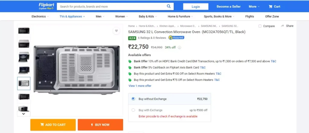
Task: Click the product search input field
Action: click(x=112, y=7)
